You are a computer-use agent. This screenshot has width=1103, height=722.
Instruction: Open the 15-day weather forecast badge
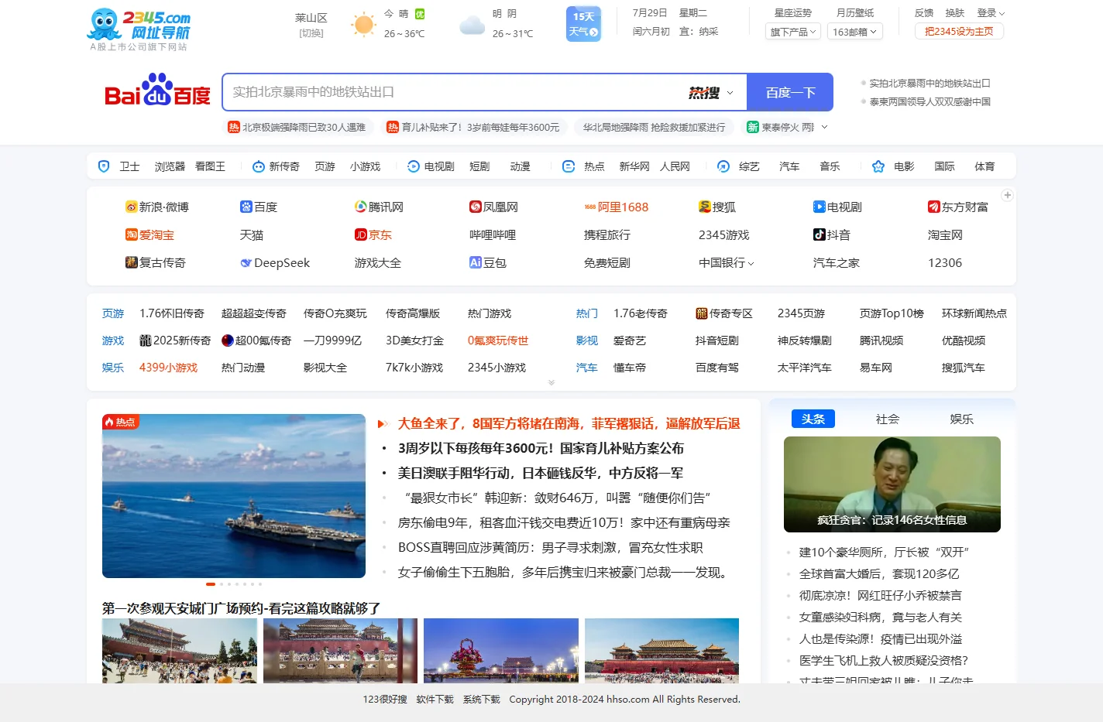click(x=583, y=24)
